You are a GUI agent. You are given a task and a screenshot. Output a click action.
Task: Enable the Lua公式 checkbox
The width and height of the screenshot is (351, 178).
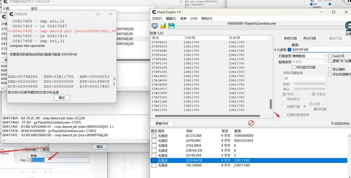point(330,56)
